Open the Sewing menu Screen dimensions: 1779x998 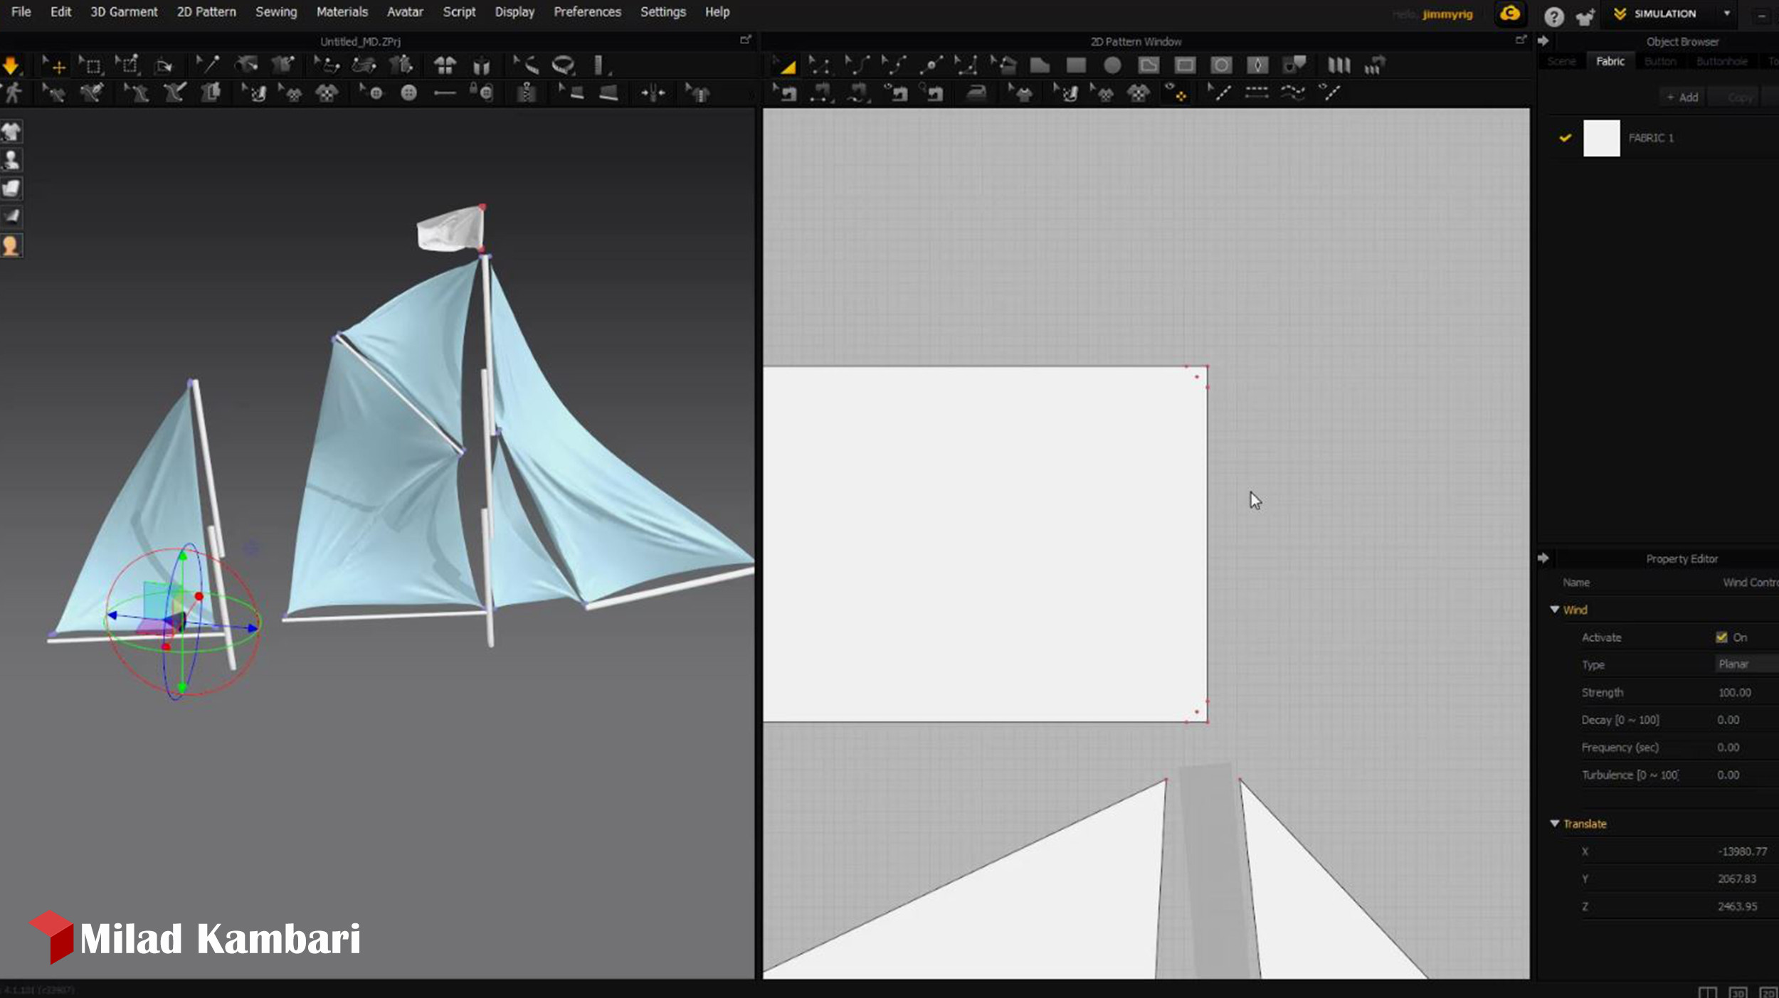pyautogui.click(x=276, y=12)
